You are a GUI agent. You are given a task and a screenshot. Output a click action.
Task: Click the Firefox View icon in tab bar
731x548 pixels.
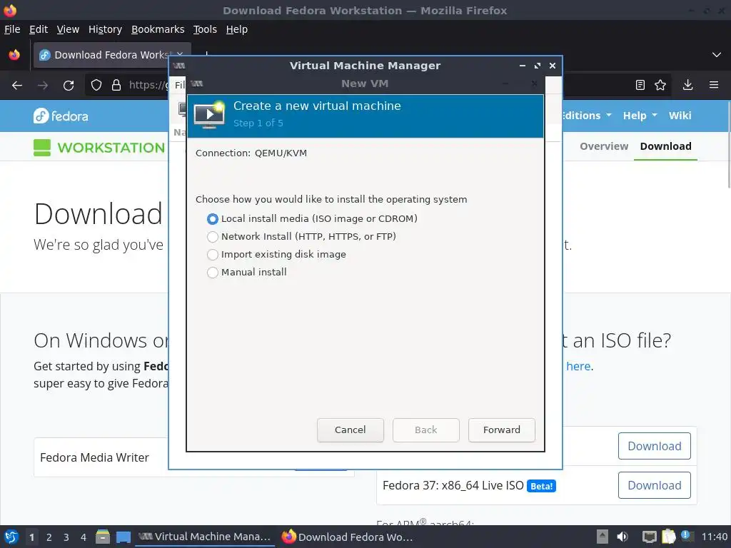click(x=14, y=55)
